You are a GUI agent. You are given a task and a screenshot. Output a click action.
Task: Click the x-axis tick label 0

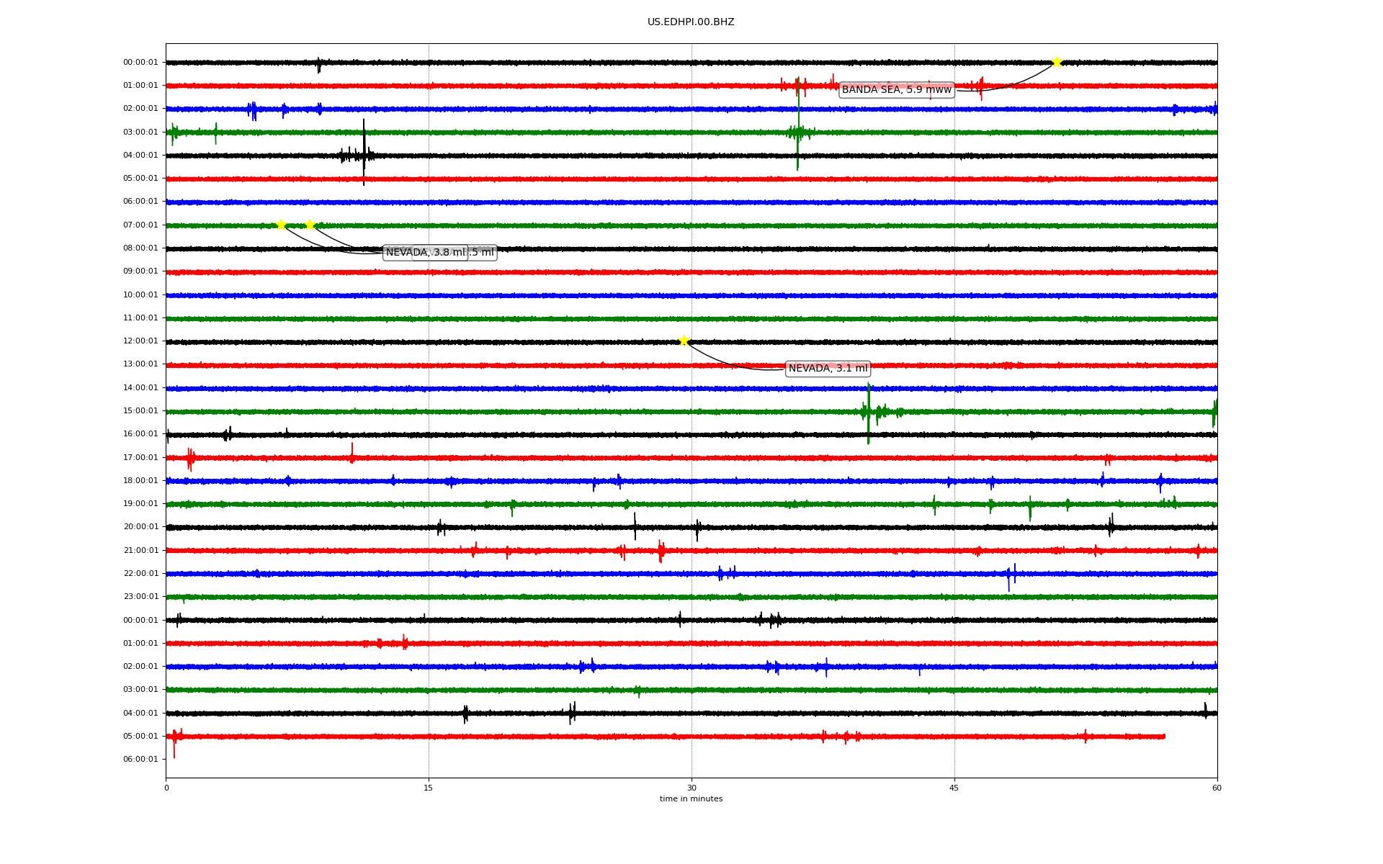coord(166,788)
